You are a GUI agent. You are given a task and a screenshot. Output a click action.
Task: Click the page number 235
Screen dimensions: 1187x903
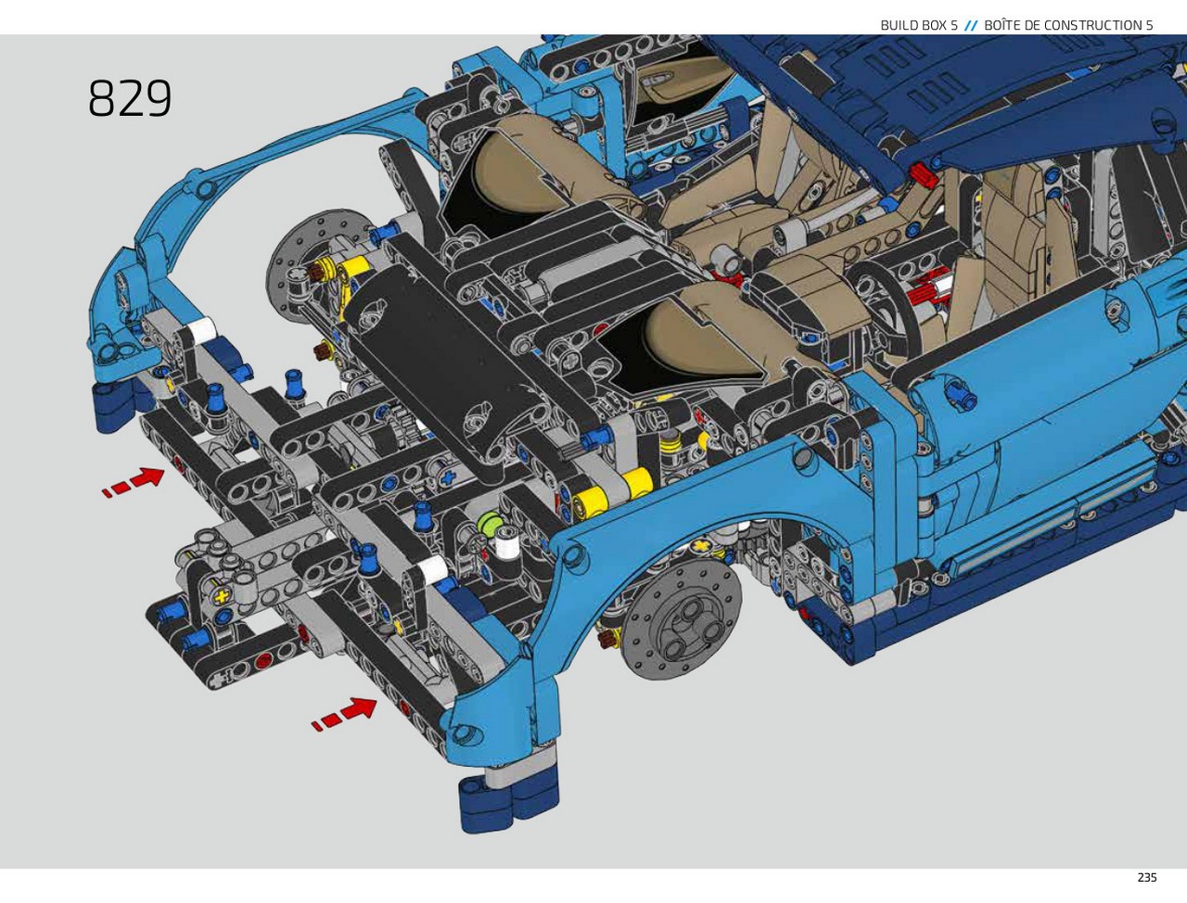pos(1146,878)
